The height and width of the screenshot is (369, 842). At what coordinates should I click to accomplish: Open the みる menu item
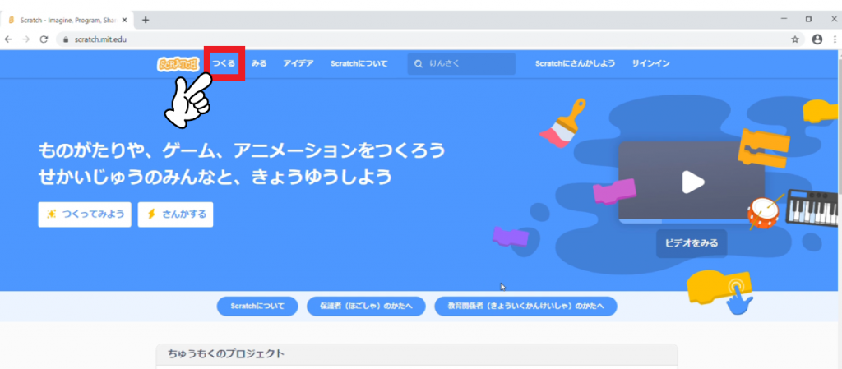[259, 63]
